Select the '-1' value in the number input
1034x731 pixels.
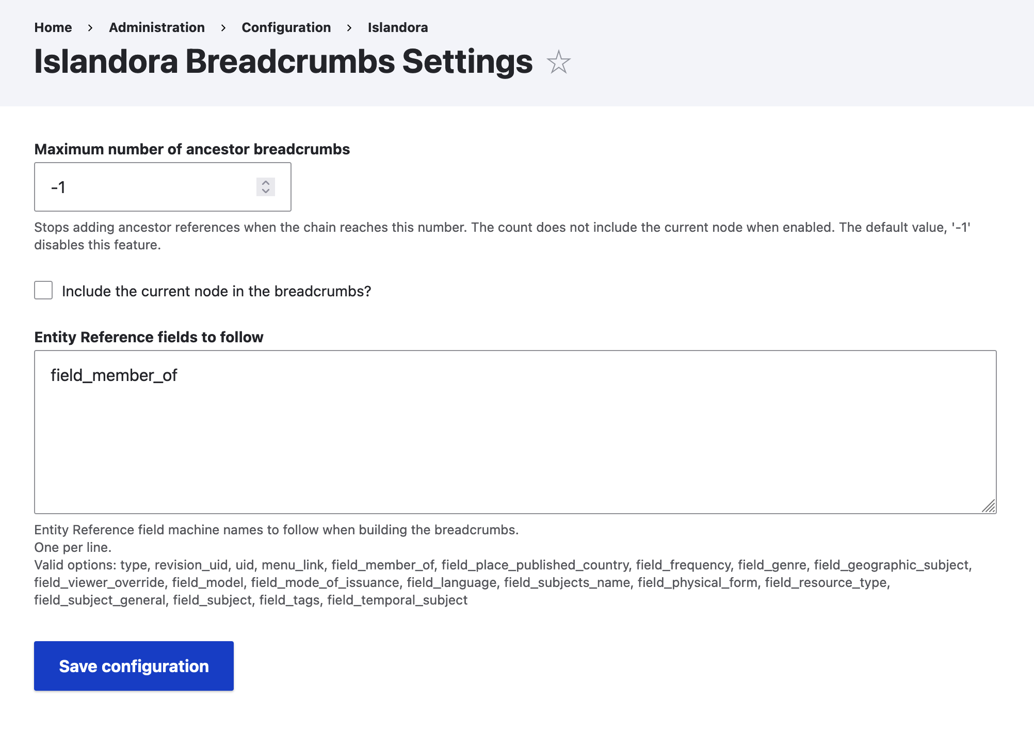coord(58,187)
